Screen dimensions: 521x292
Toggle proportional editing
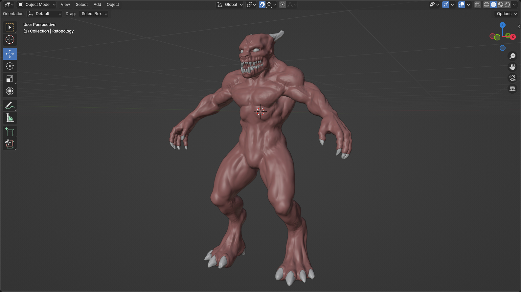coord(283,5)
